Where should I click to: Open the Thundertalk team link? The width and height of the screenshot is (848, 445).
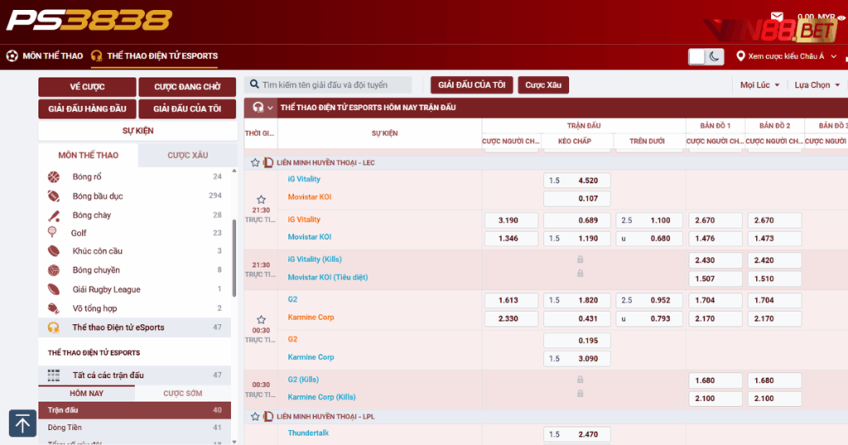308,433
